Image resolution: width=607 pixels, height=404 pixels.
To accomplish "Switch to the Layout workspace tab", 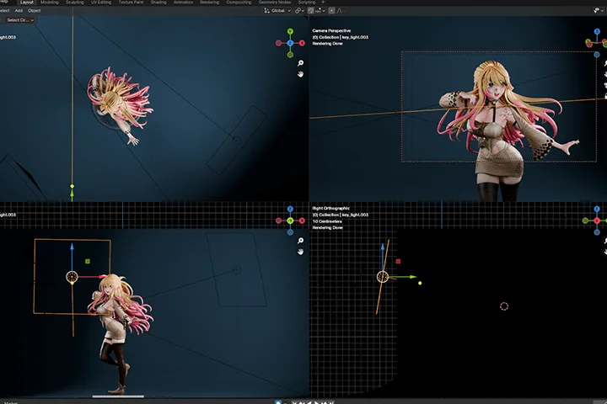I will 27,3.
